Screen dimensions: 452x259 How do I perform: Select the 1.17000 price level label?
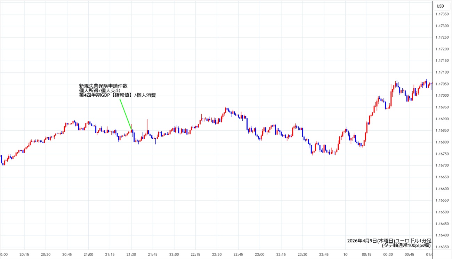tap(441, 96)
